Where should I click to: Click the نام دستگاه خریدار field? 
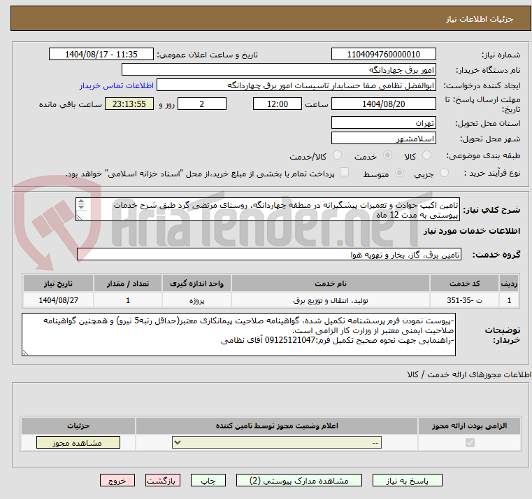pyautogui.click(x=278, y=69)
